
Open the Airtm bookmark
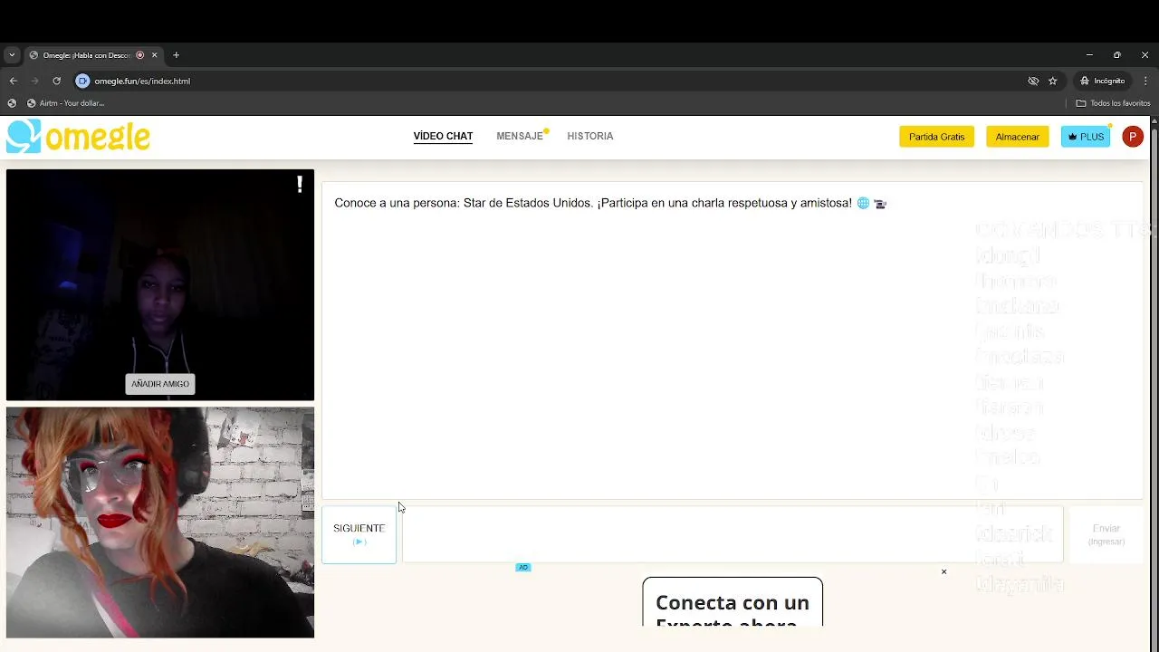pyautogui.click(x=65, y=103)
